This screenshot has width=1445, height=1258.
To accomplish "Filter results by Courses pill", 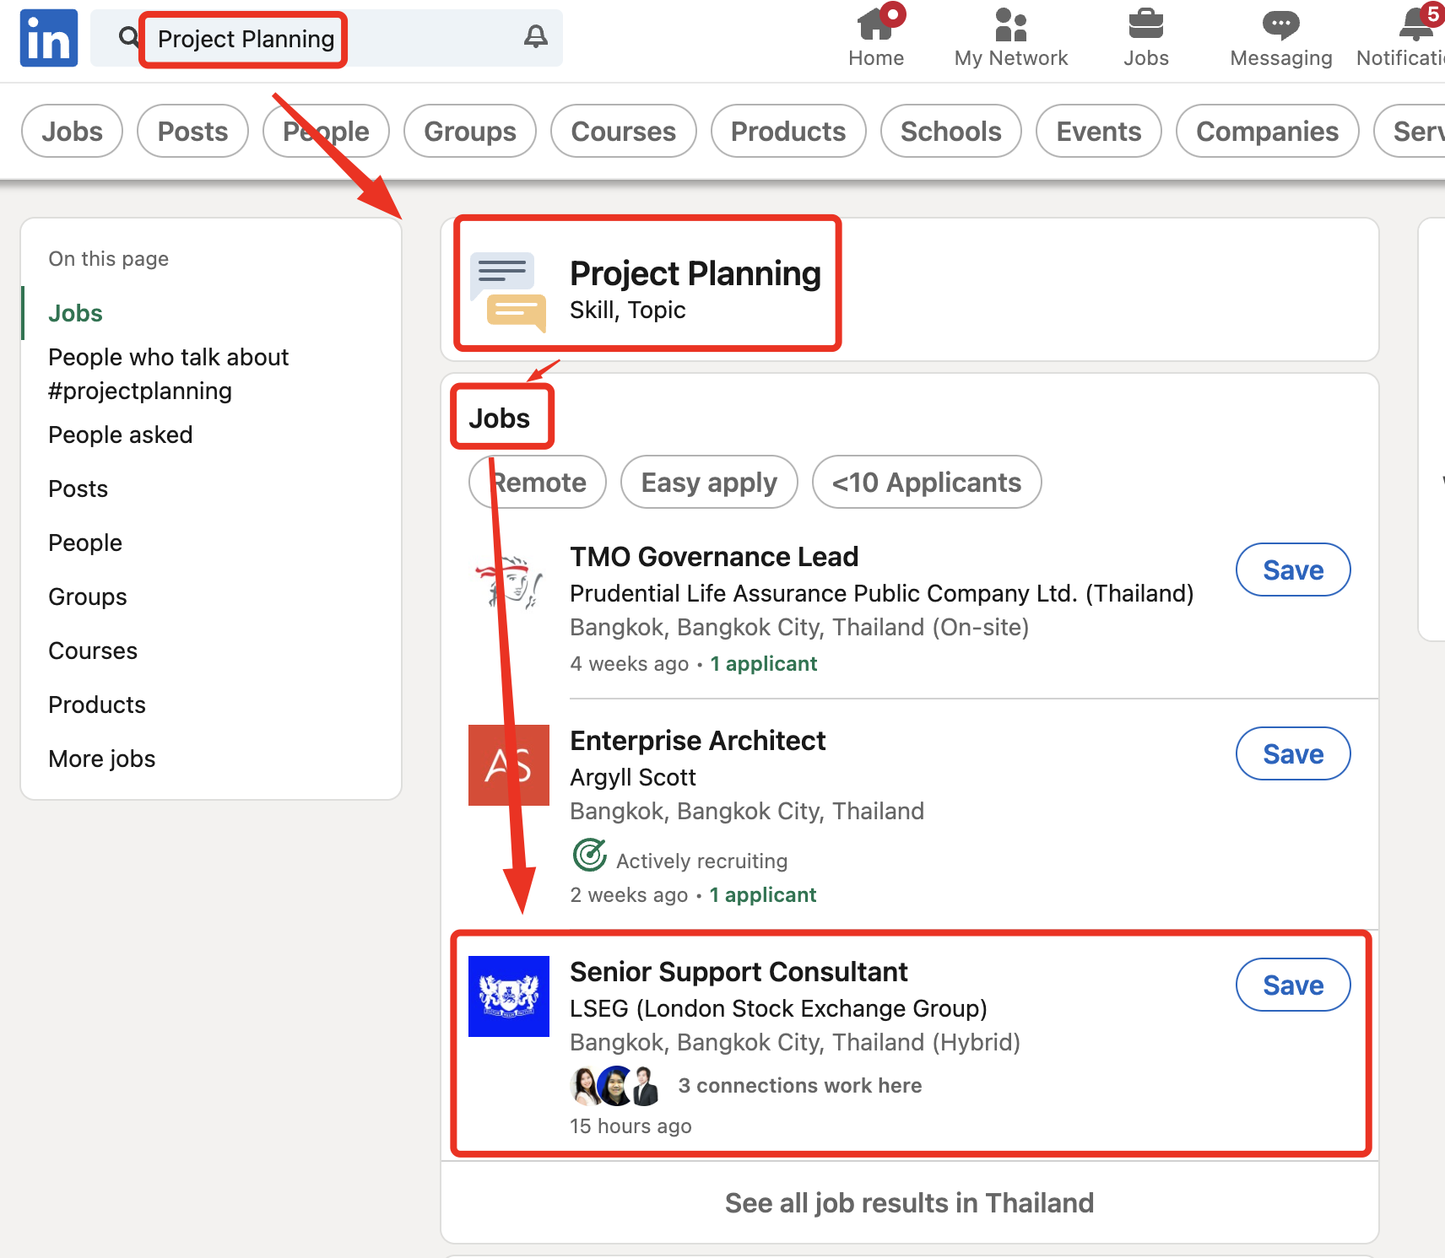I will (x=624, y=131).
